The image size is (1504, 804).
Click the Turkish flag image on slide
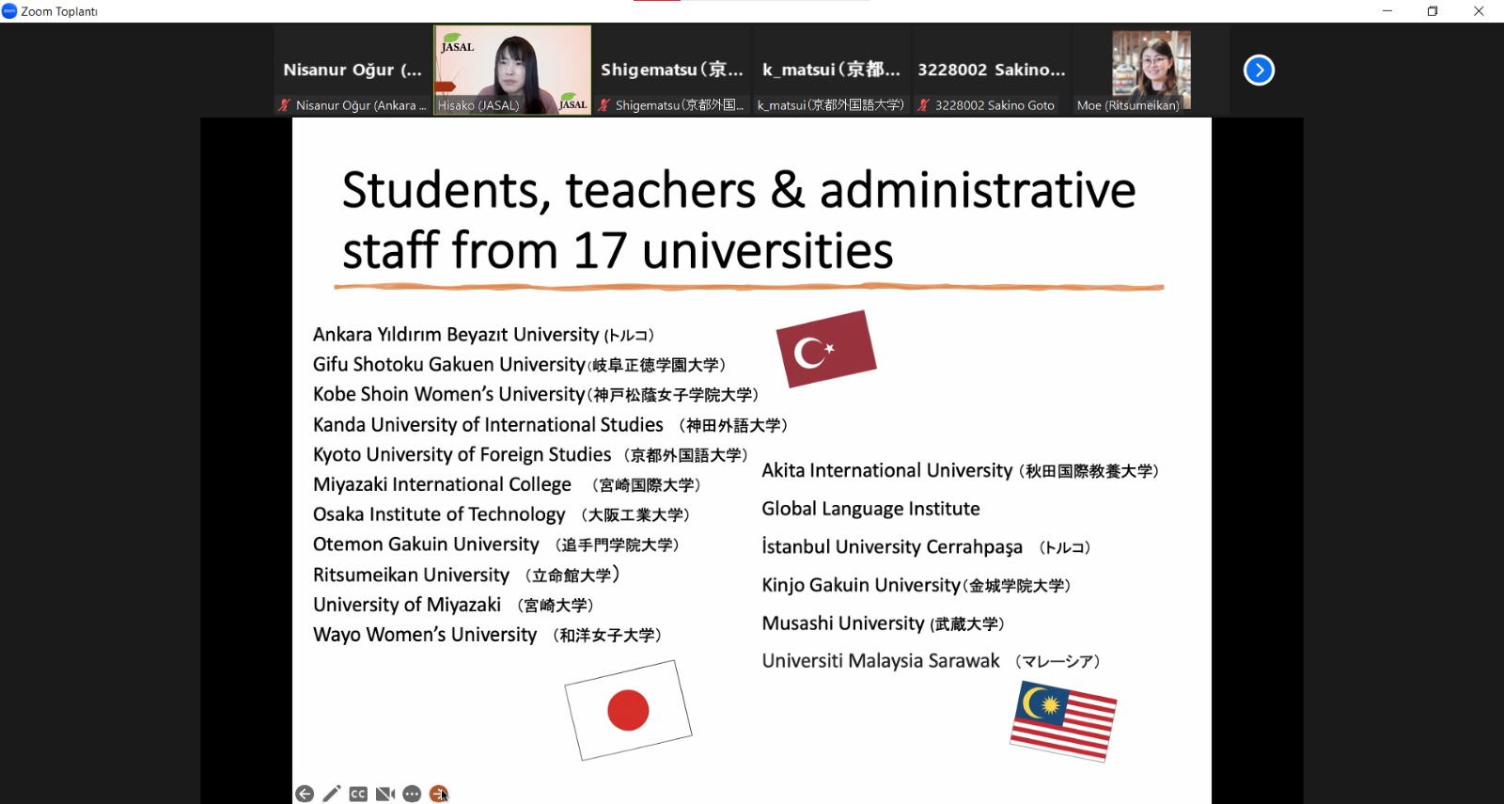825,349
